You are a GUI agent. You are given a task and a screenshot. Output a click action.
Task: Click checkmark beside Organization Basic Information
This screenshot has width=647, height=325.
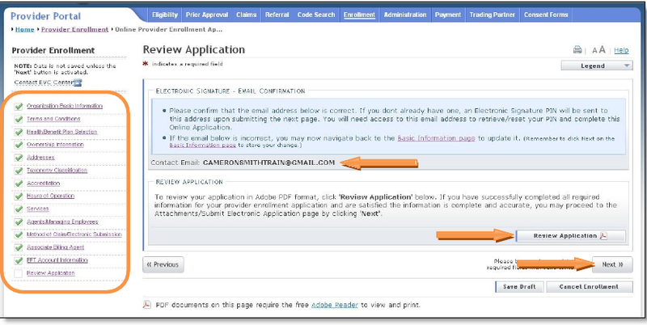[18, 107]
